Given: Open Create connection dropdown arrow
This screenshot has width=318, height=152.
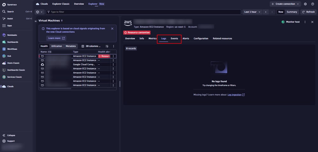Looking at the screenshot, I should coord(298,4).
